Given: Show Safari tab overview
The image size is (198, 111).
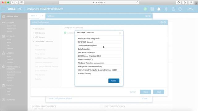Looking at the screenshot, I should (191, 2).
